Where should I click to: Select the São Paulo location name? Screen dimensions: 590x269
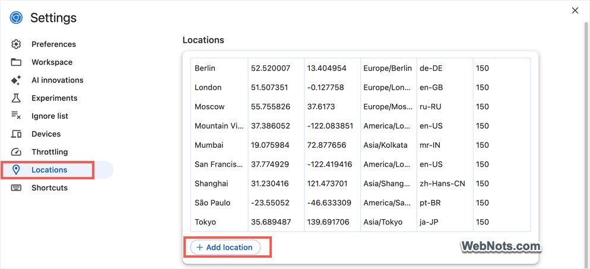[x=212, y=202]
